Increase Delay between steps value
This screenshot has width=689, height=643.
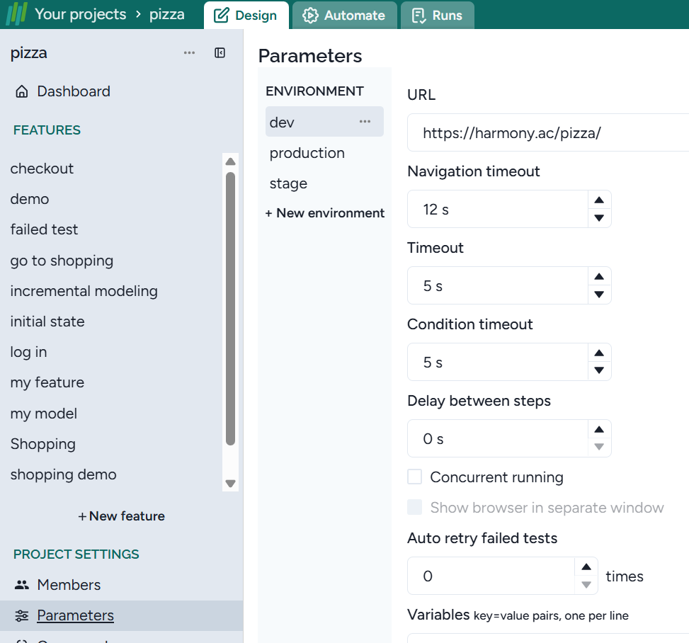click(599, 430)
